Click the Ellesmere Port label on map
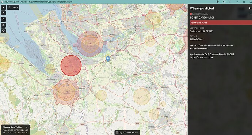Image resolution: width=252 pixels, height=135 pixels. [x=80, y=61]
